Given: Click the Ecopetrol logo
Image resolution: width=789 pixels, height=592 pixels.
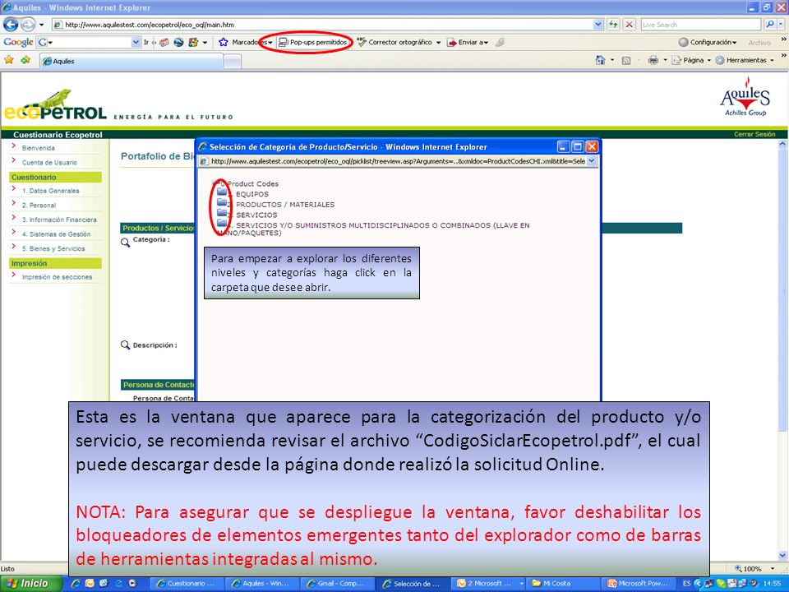Looking at the screenshot, I should point(55,104).
